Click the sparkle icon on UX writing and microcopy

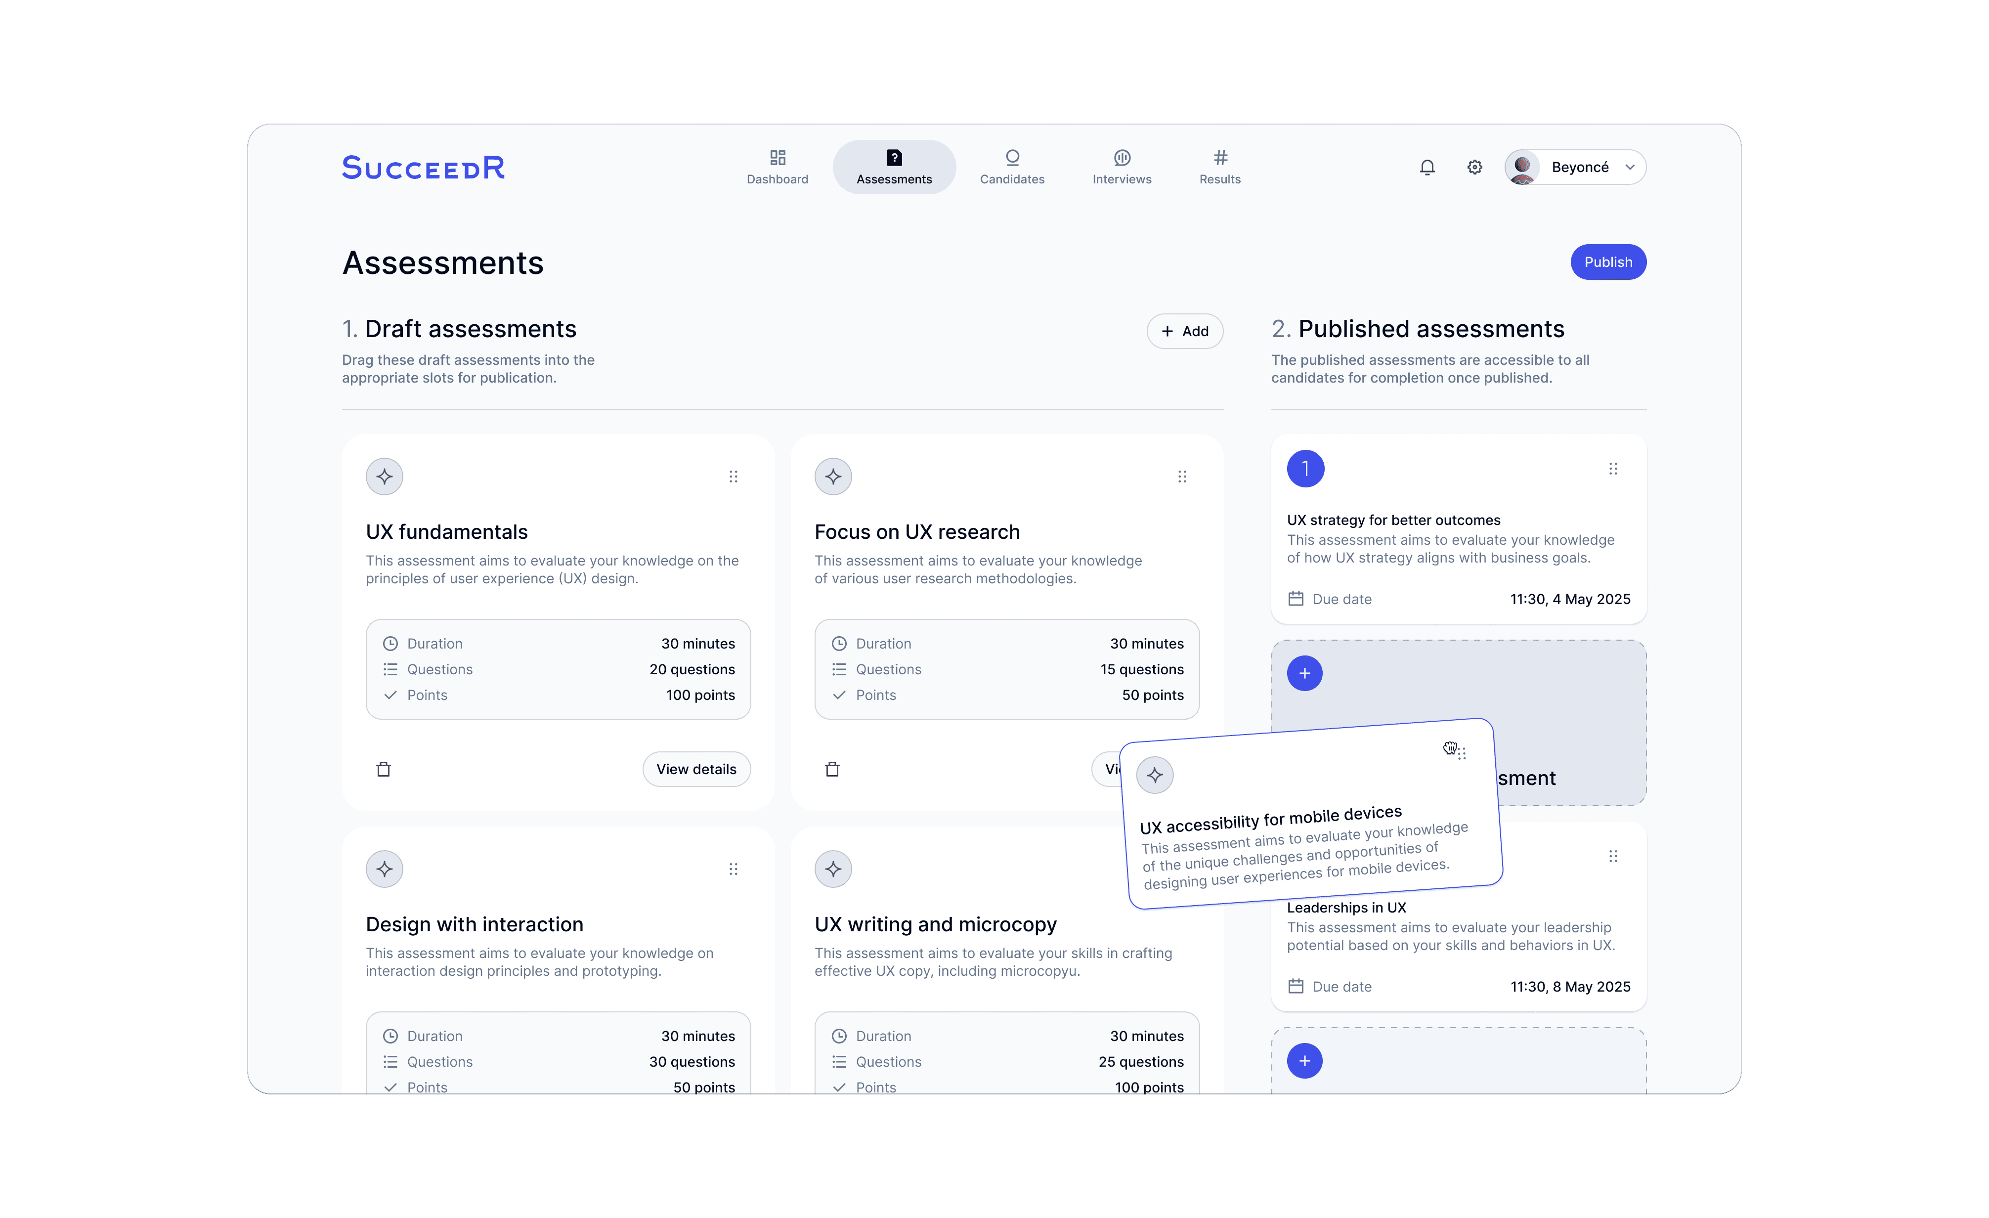pyautogui.click(x=833, y=870)
